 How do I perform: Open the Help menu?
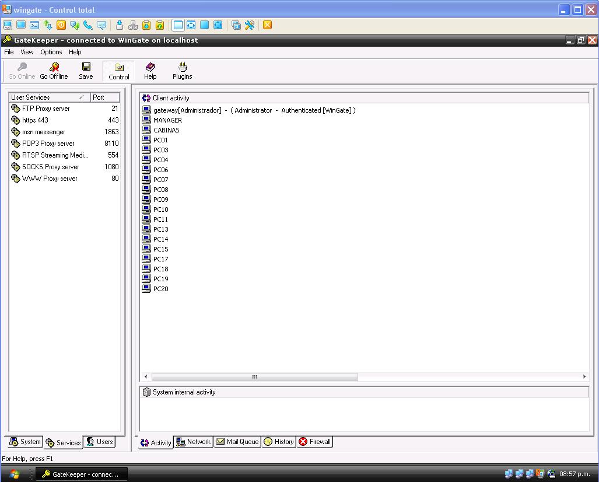coord(75,52)
